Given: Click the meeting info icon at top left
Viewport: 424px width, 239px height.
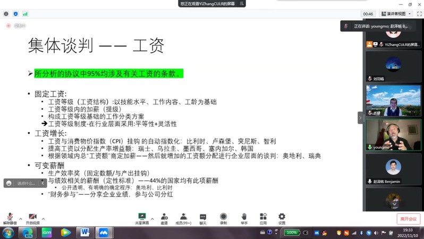Looking at the screenshot, I should click(6, 14).
